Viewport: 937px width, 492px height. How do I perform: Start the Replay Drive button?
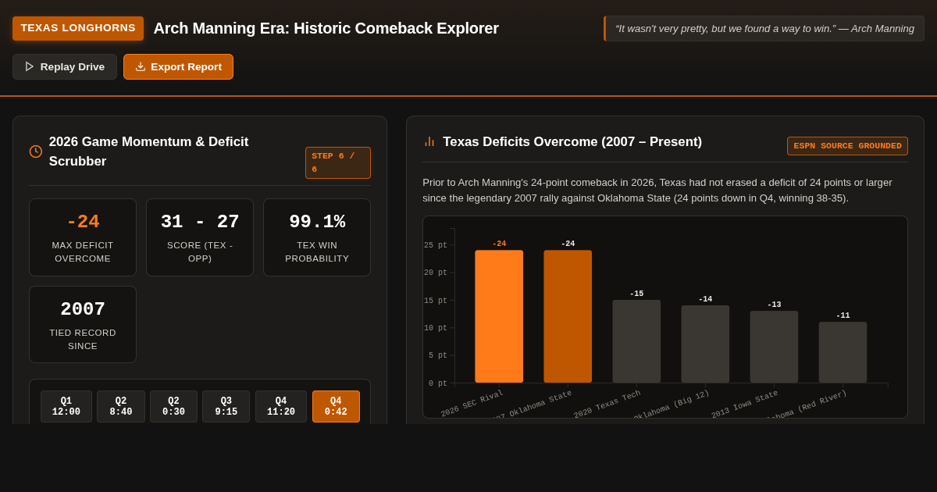coord(65,66)
